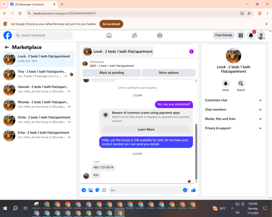
Task: Open the weather widget showing 39°C
Action: [219, 208]
